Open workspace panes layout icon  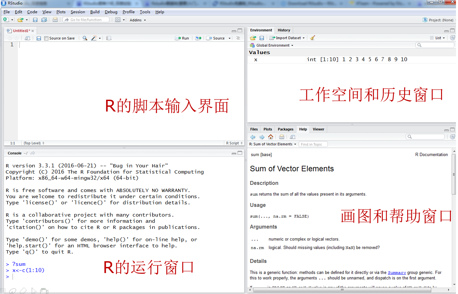click(x=118, y=20)
